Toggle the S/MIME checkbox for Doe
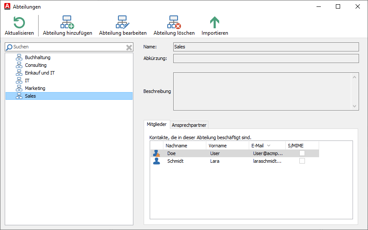The width and height of the screenshot is (368, 230). point(302,153)
